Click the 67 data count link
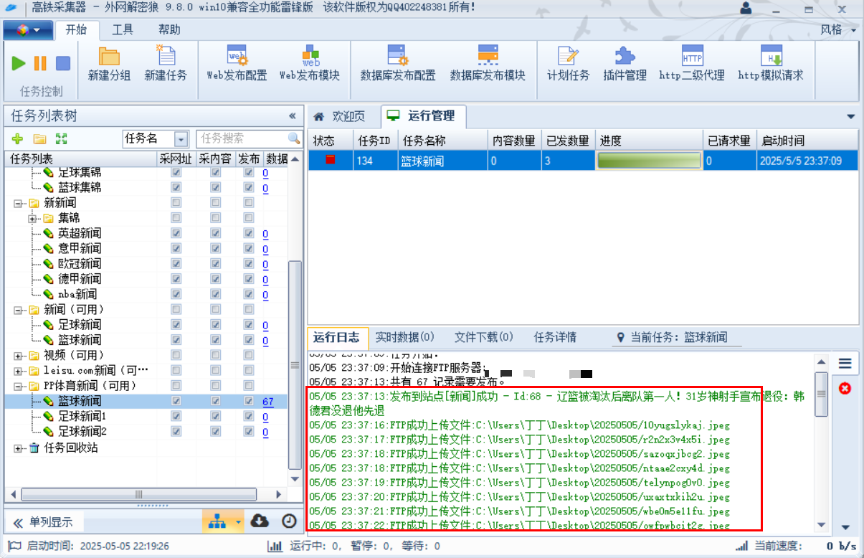The width and height of the screenshot is (864, 558). click(267, 402)
